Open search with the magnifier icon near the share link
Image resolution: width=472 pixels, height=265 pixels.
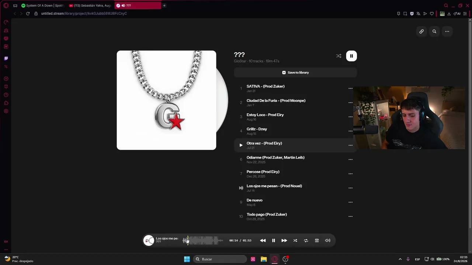(x=434, y=31)
